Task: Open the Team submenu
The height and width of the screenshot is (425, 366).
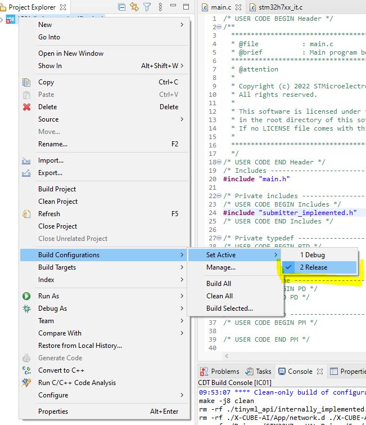Action: 104,321
